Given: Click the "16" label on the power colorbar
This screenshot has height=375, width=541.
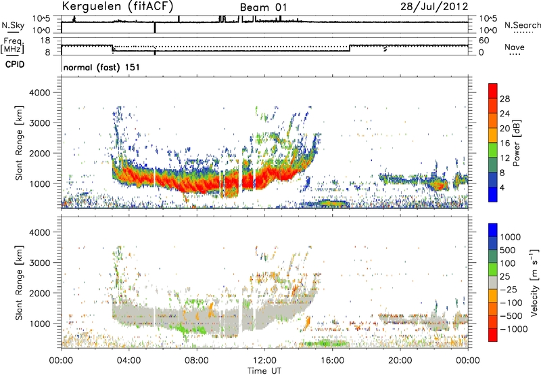Looking at the screenshot, I should coord(504,144).
